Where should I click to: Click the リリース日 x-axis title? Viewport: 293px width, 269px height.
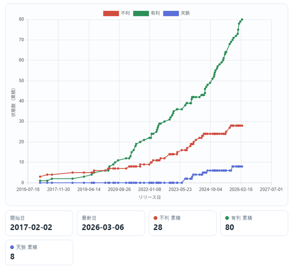[x=149, y=197]
